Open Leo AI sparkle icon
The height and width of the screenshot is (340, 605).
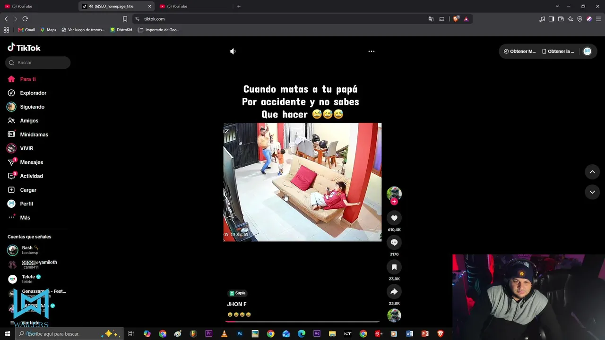tap(570, 19)
